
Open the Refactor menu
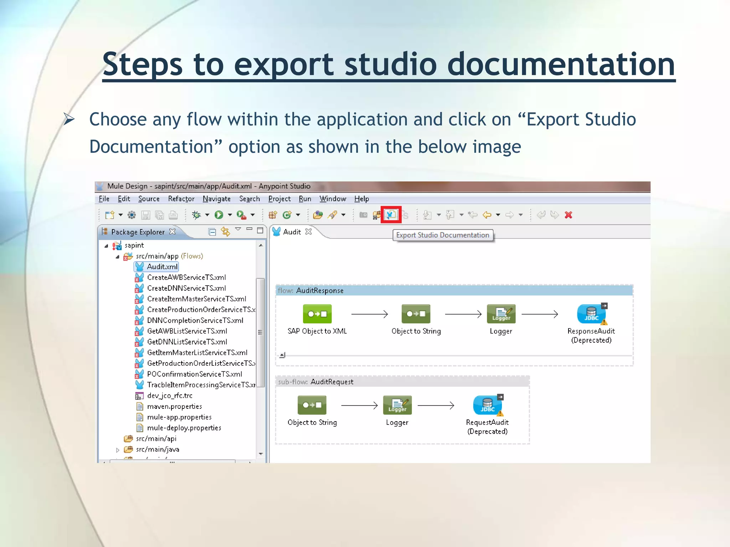[181, 199]
